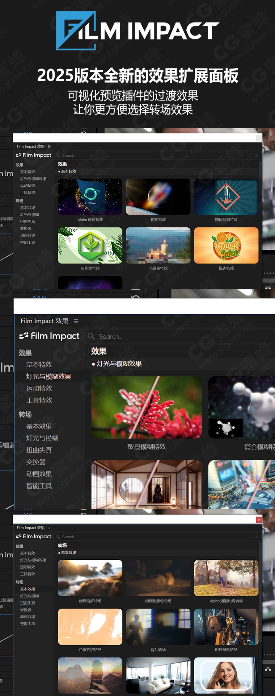This screenshot has height=696, width=275.
Task: Click the top panel's vertical scrollbar
Action: pos(260,169)
